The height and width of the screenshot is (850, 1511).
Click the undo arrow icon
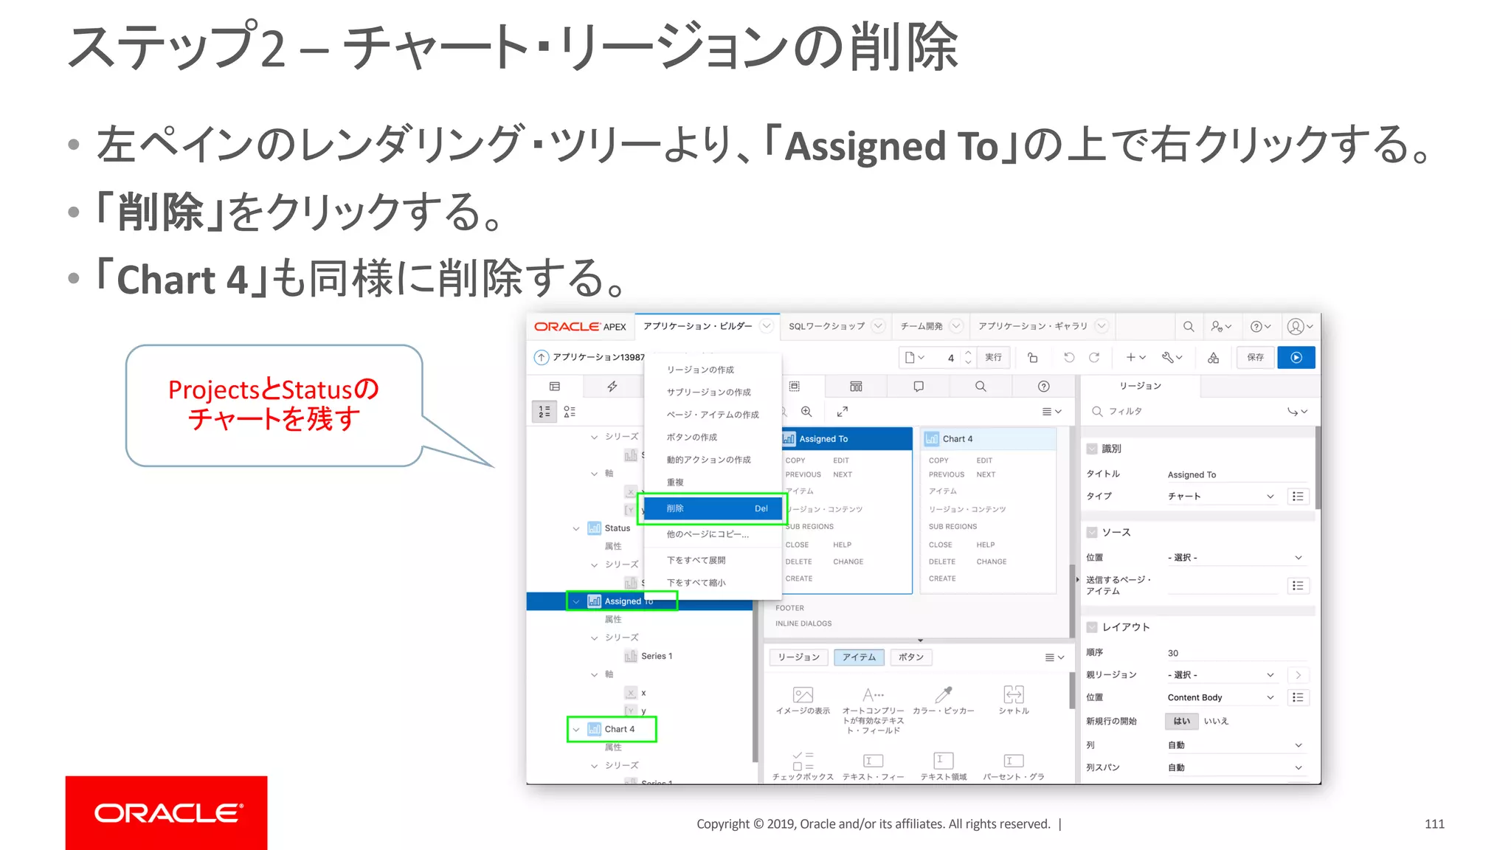(x=1069, y=357)
